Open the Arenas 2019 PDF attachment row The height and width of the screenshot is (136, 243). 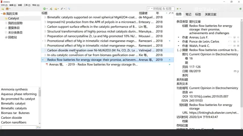108,65
